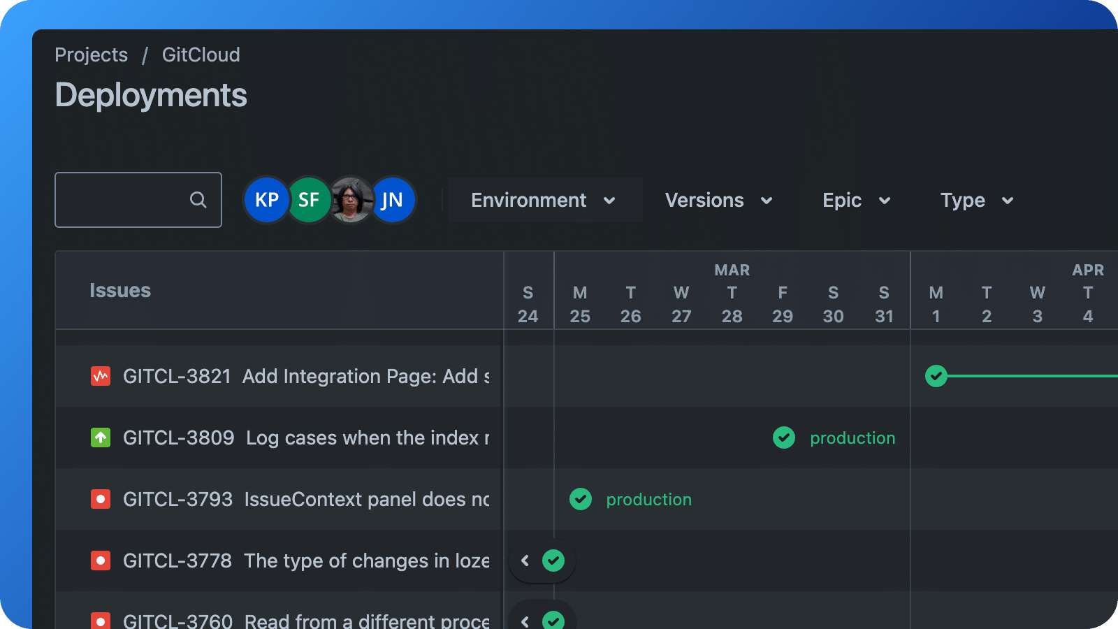Click the incident type icon beside GITCL-3821
The height and width of the screenshot is (629, 1118).
100,376
